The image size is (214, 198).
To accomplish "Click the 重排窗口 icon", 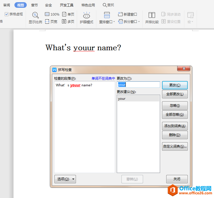I will tap(107, 15).
